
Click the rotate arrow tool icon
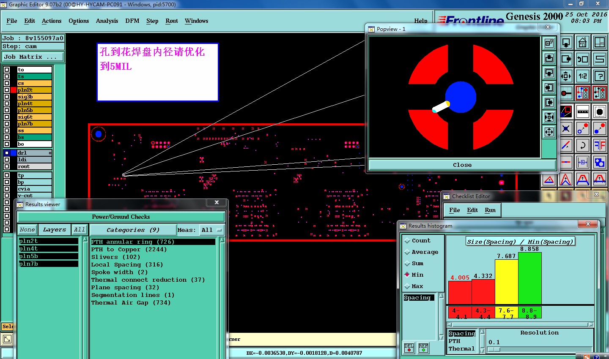(583, 145)
